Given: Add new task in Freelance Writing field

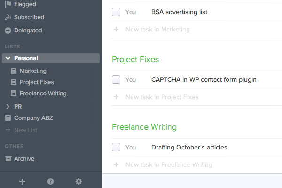Looking at the screenshot, I should click(197, 164).
